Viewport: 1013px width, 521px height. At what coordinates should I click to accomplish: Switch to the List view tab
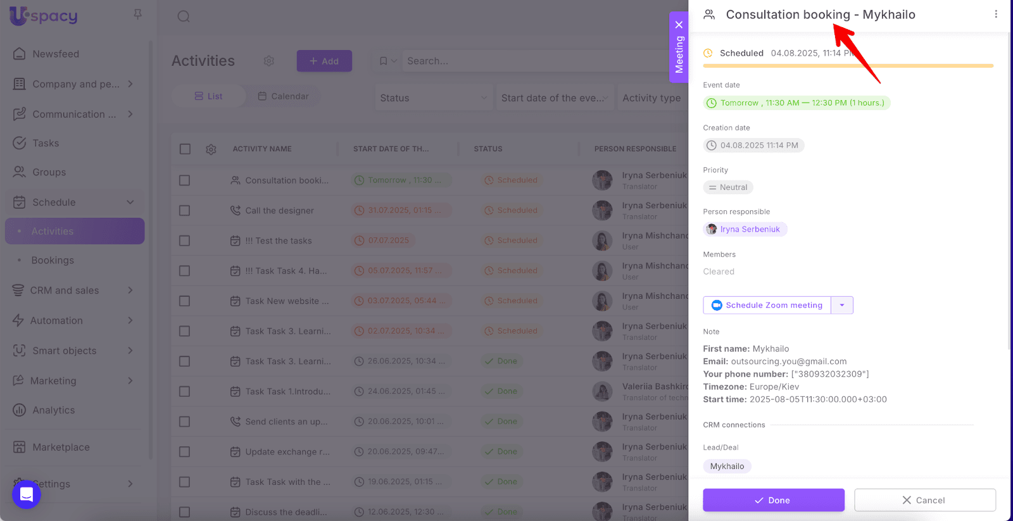coord(209,96)
